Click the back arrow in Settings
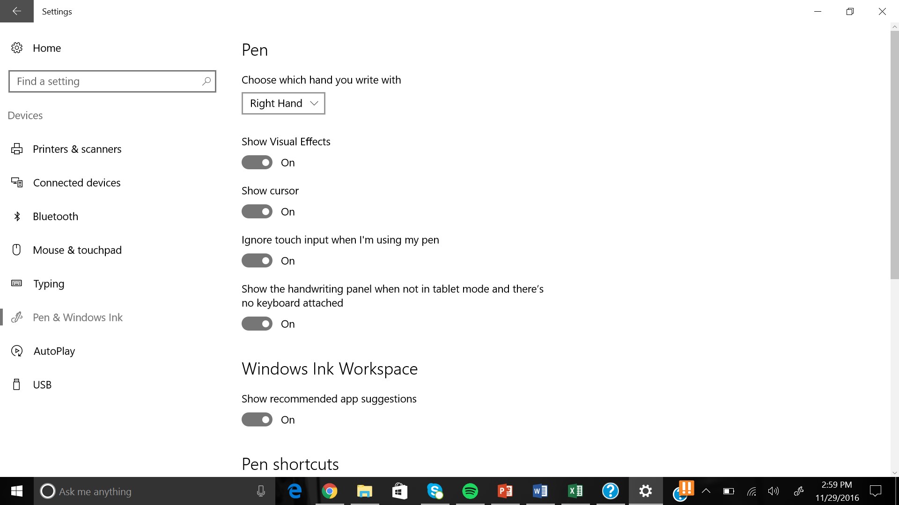 pos(17,11)
